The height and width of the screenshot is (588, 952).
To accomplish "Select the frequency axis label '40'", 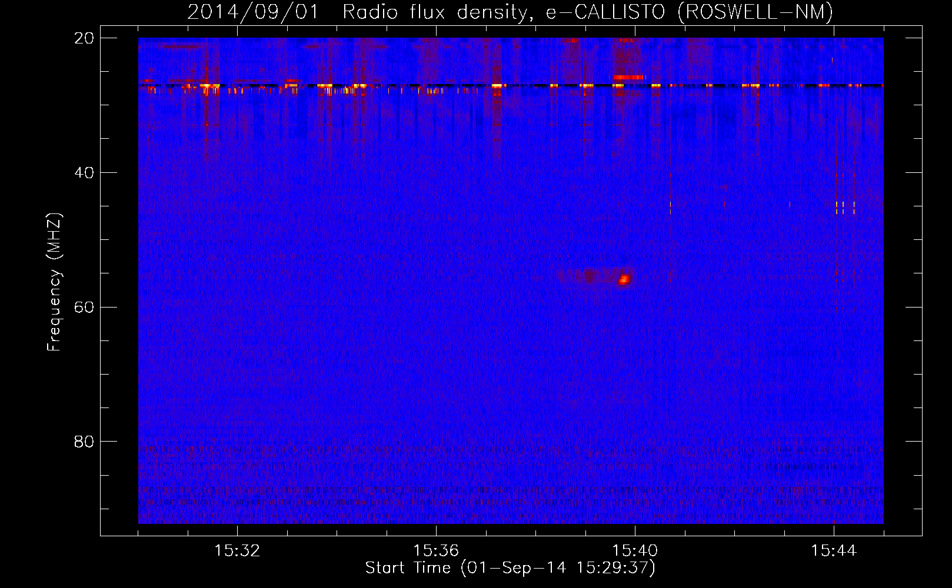I will coord(84,173).
